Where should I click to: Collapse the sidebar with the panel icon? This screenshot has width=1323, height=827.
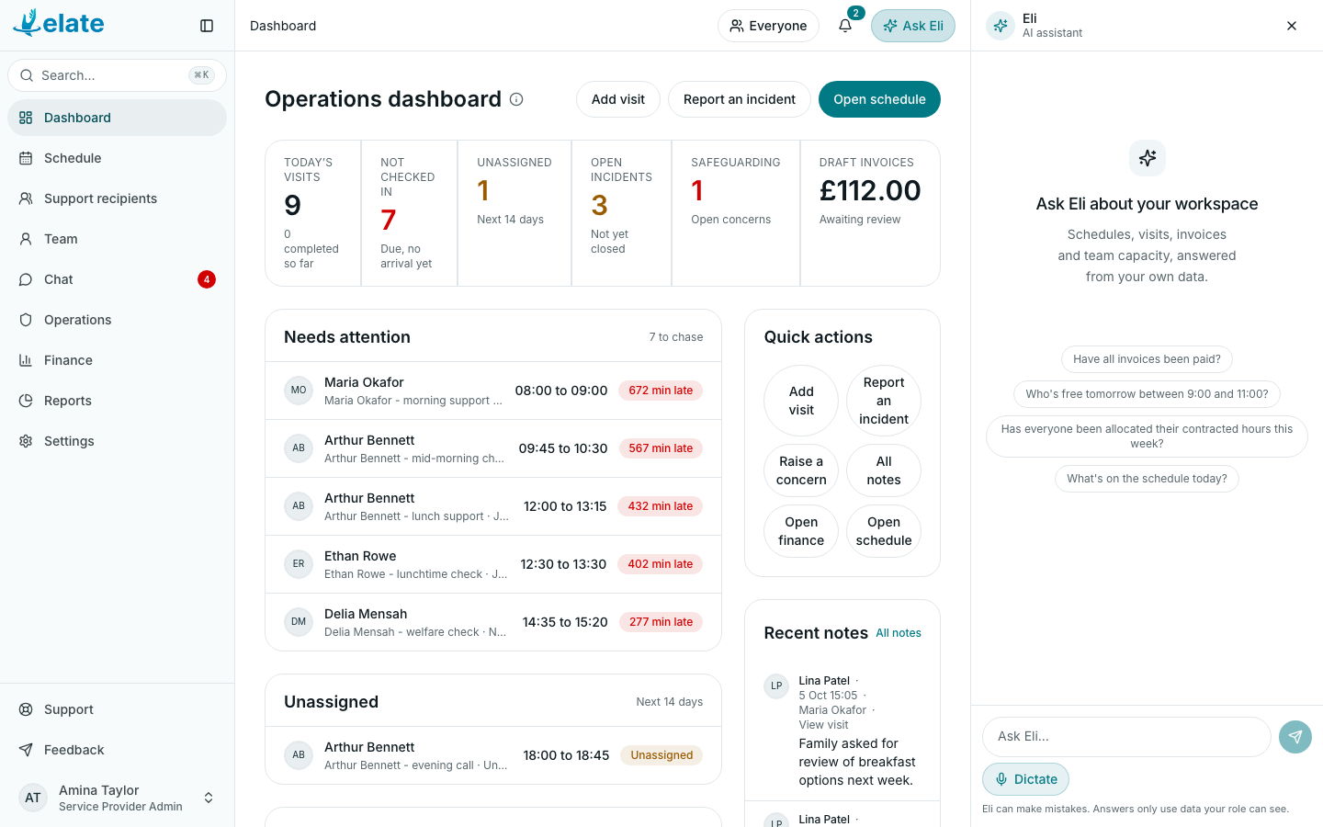coord(207,26)
